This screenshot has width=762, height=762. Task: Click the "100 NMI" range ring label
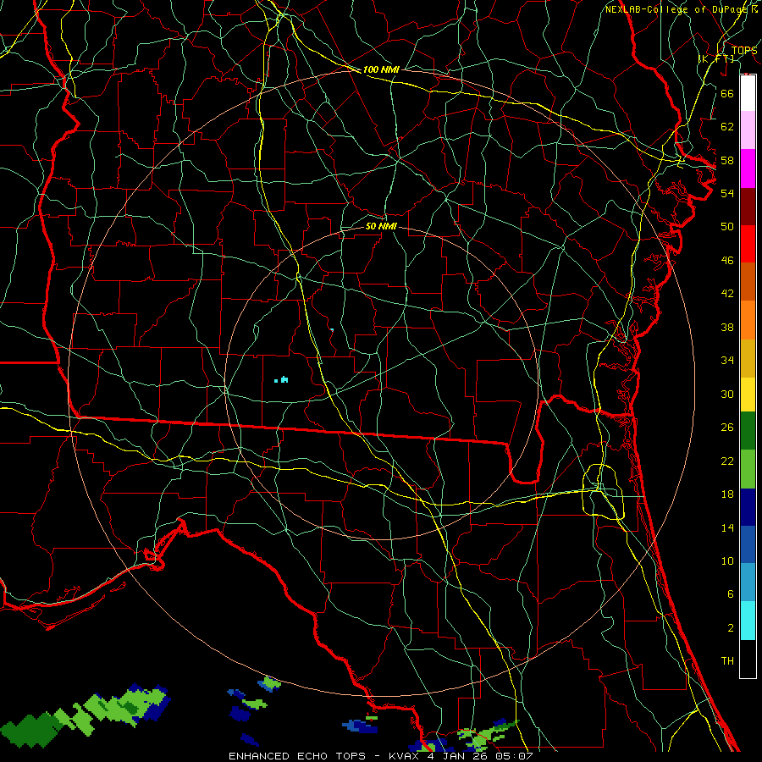(x=381, y=69)
